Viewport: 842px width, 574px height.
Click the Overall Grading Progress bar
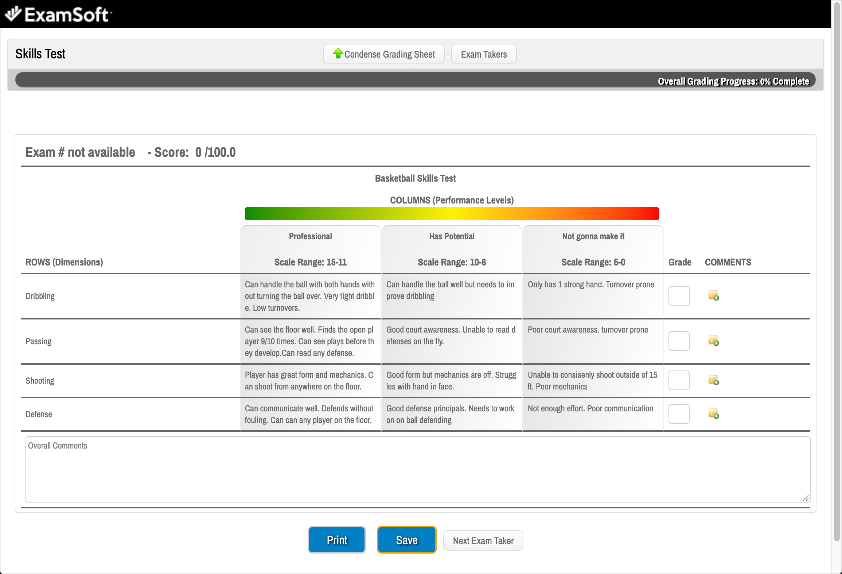pos(415,80)
